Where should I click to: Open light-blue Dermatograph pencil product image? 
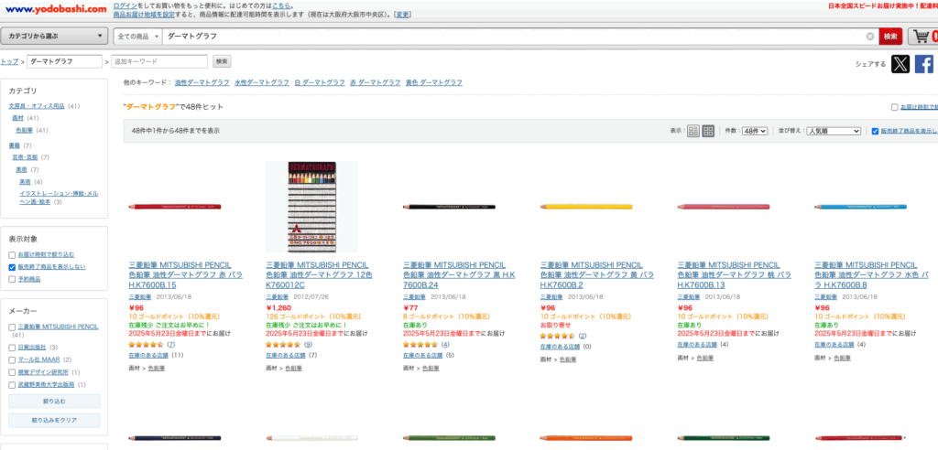click(860, 207)
